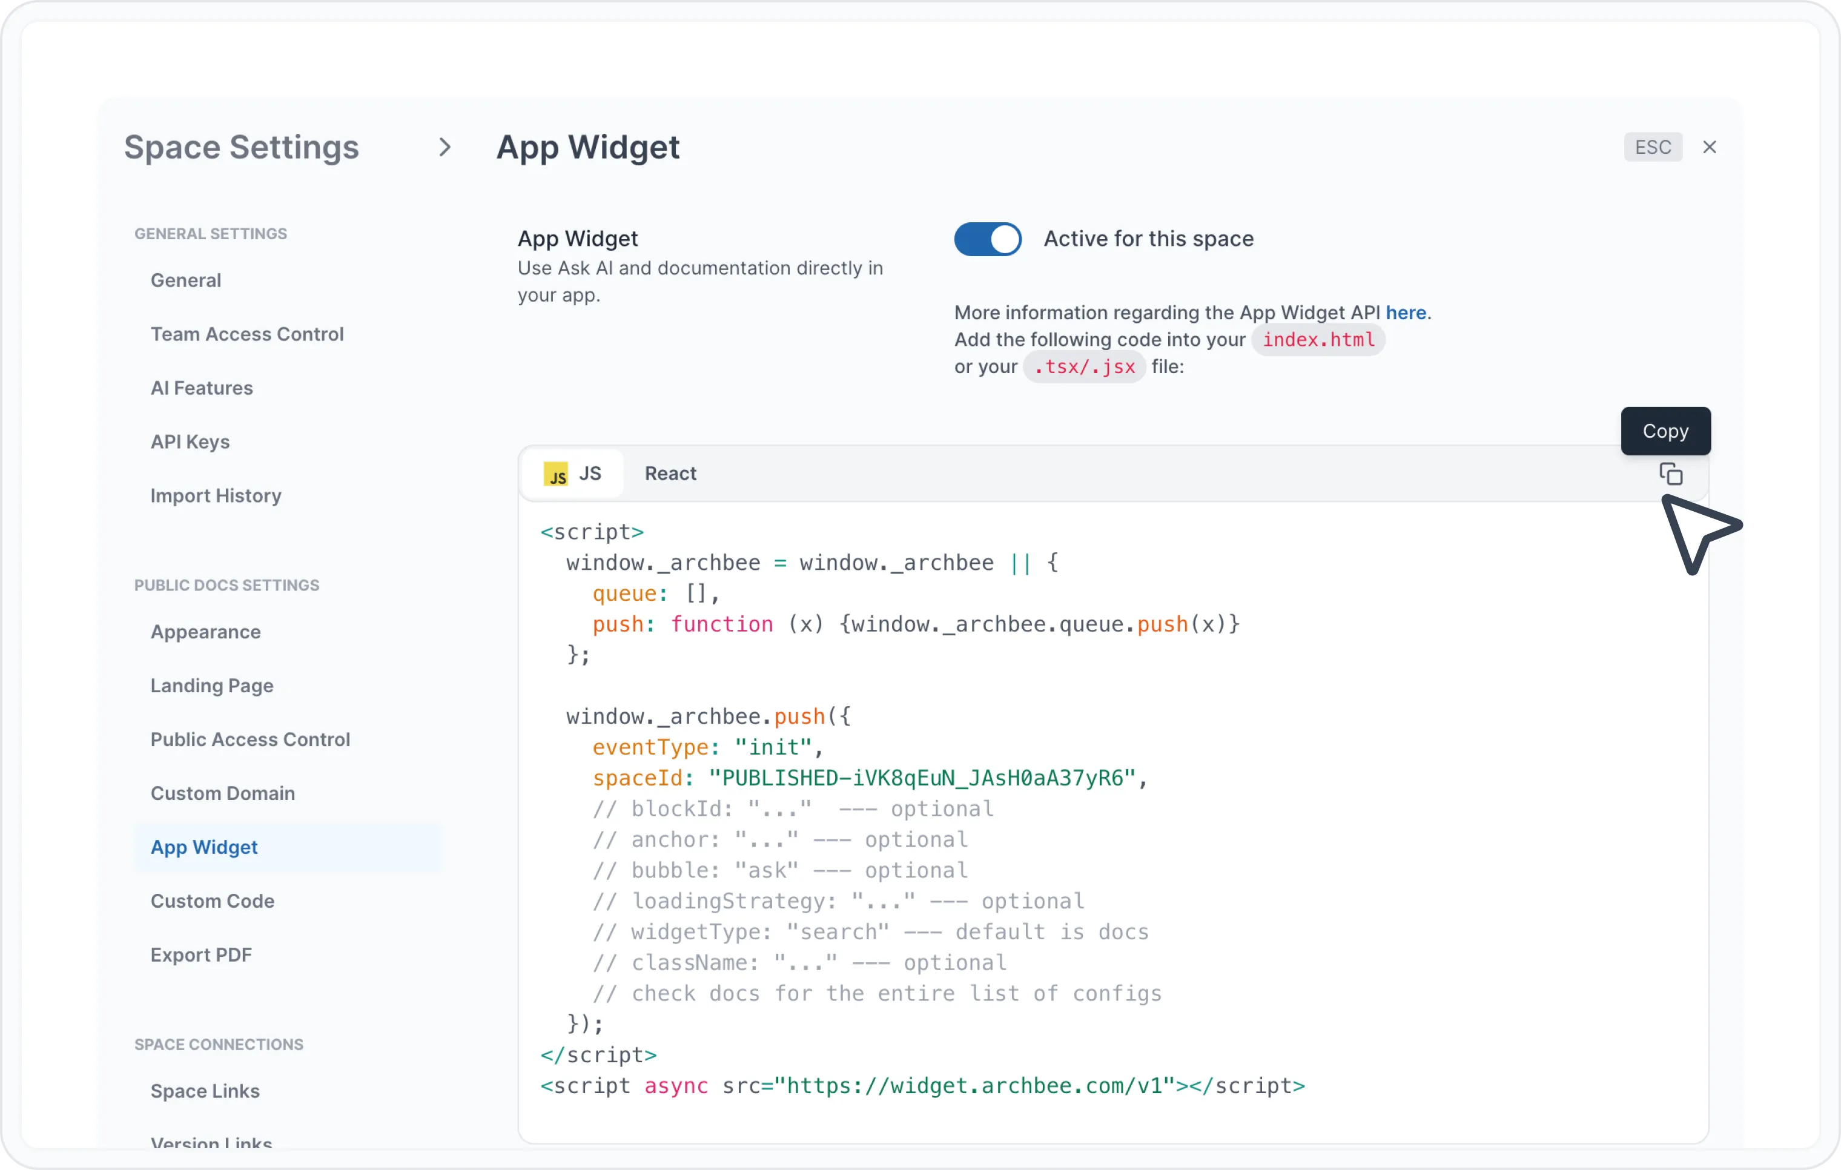The image size is (1841, 1170).
Task: Click the bubble: "ask" comment line
Action: coord(780,870)
